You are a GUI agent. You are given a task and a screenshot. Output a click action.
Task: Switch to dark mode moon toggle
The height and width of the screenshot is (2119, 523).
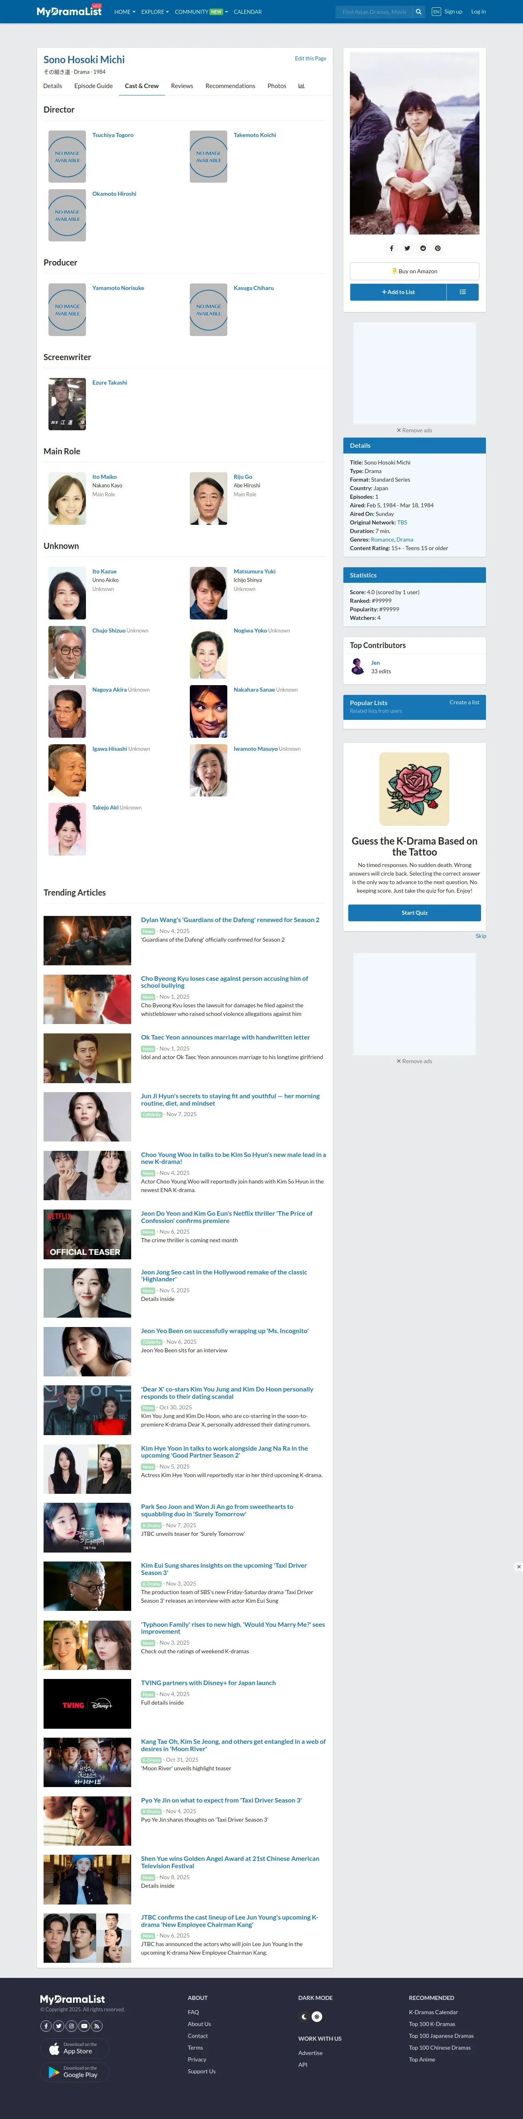click(x=305, y=2017)
